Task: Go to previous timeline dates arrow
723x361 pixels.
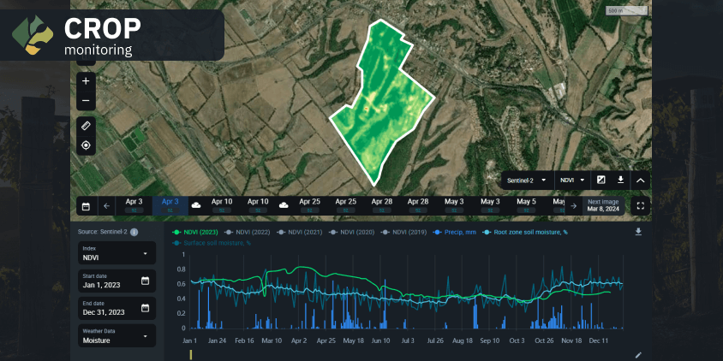Action: [x=106, y=206]
